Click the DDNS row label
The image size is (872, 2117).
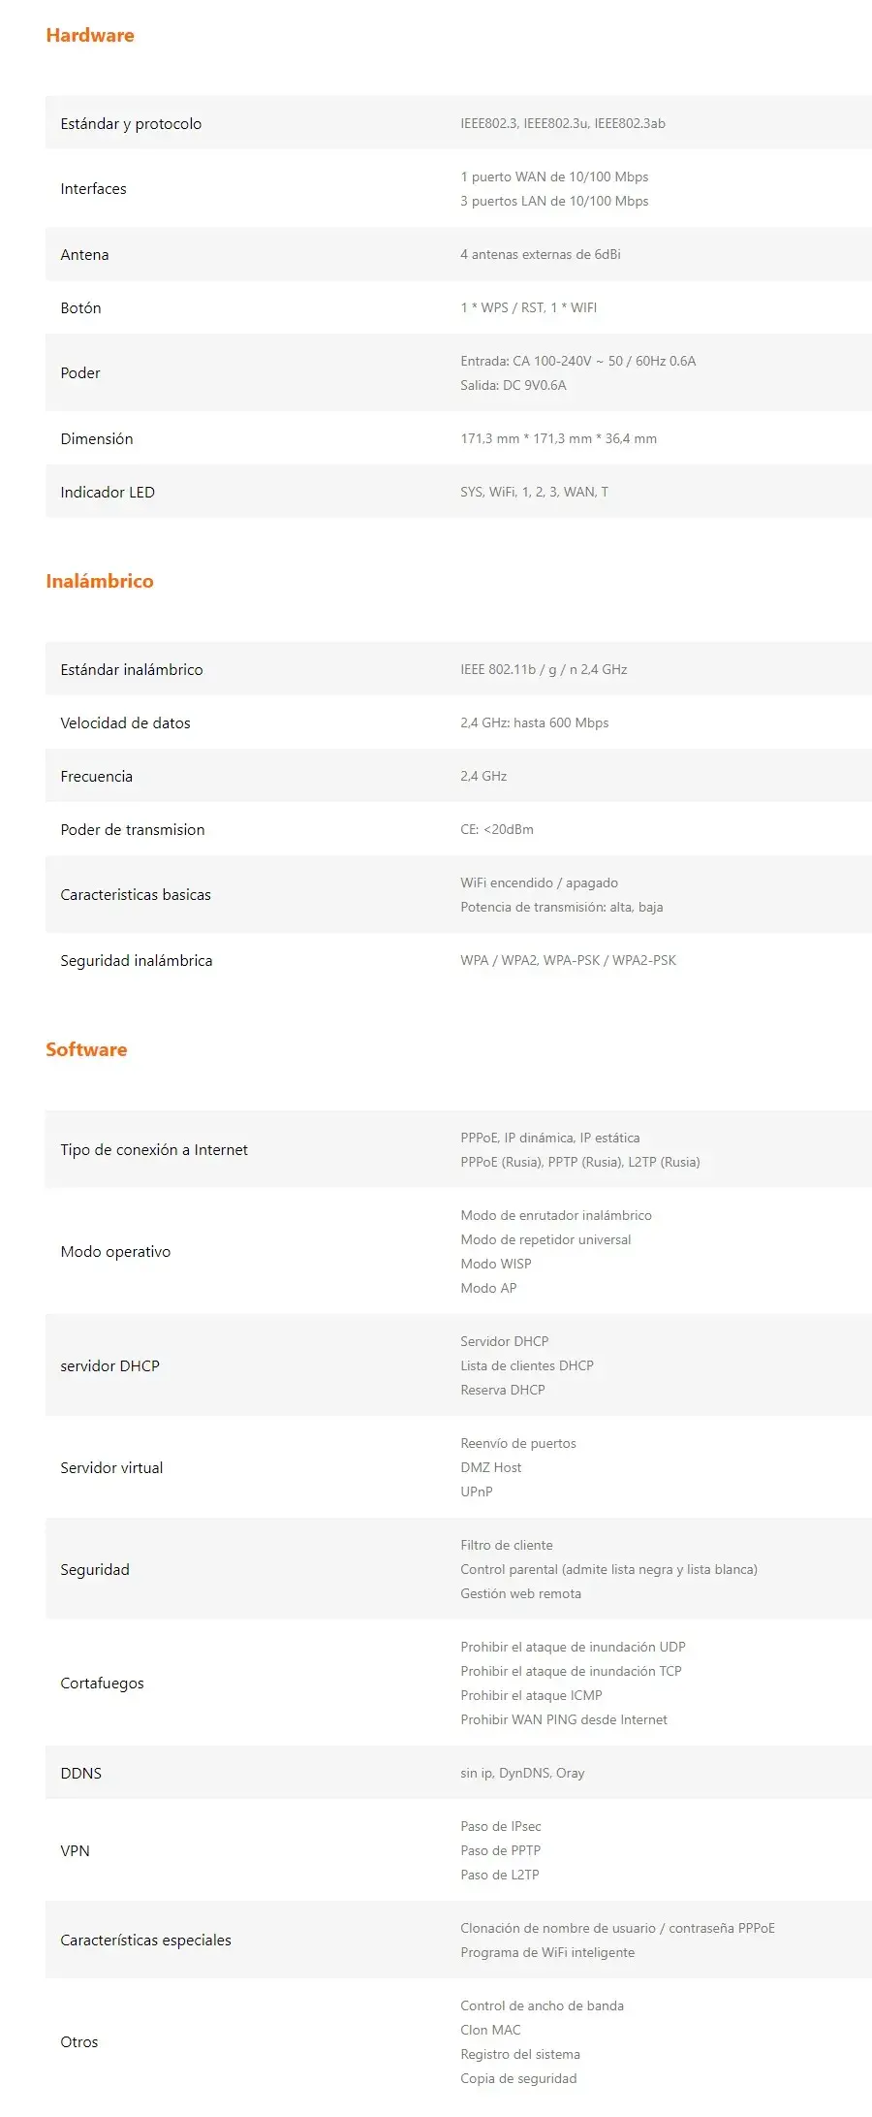(80, 1773)
